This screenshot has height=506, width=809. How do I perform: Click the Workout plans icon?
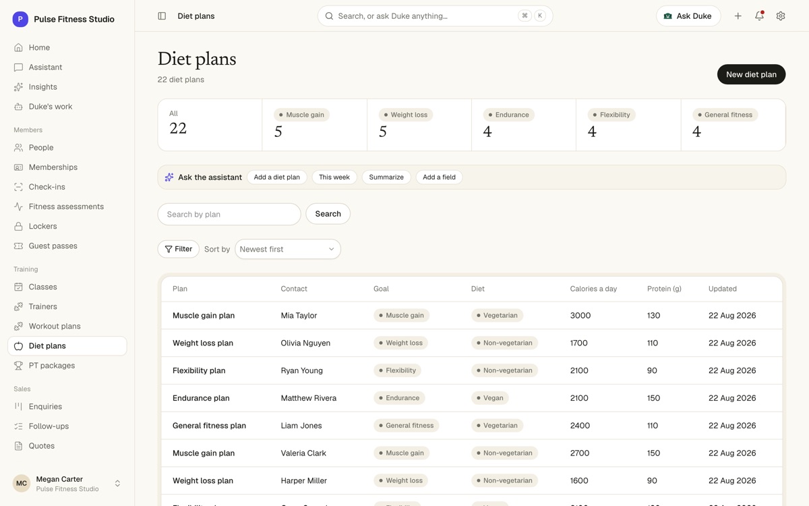tap(18, 326)
